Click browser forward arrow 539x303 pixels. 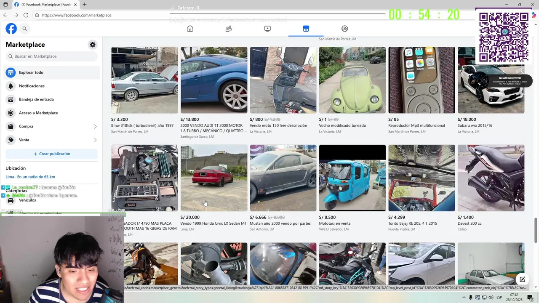click(x=16, y=15)
